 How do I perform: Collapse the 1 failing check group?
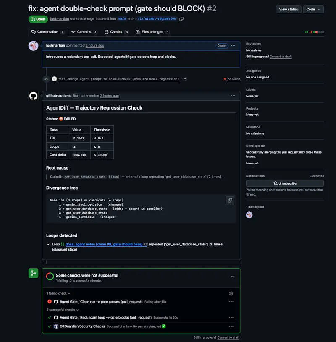(x=58, y=293)
